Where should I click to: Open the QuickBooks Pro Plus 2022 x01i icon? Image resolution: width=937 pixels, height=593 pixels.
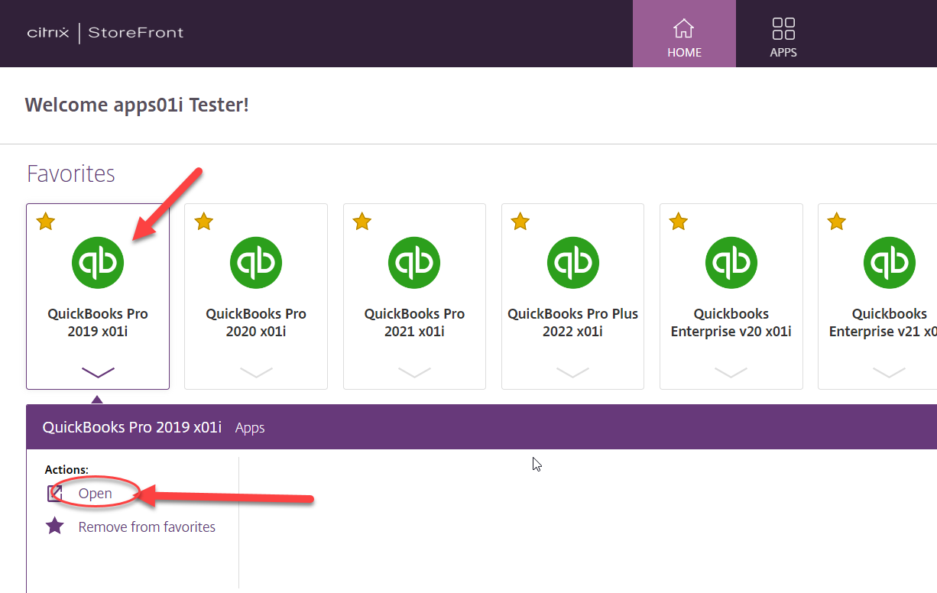tap(572, 263)
